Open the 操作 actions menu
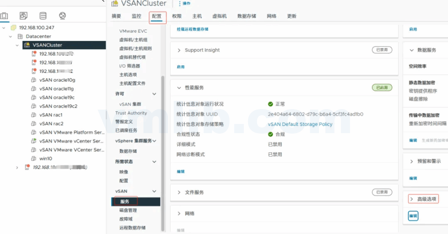 click(184, 3)
